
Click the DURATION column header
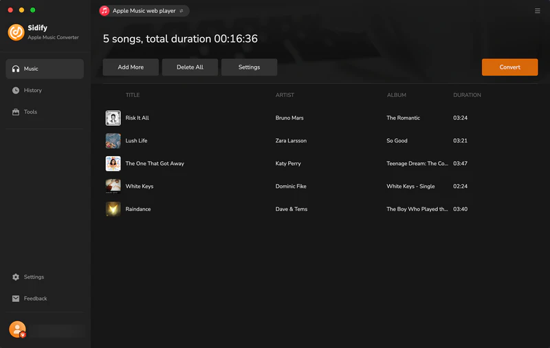coord(467,95)
